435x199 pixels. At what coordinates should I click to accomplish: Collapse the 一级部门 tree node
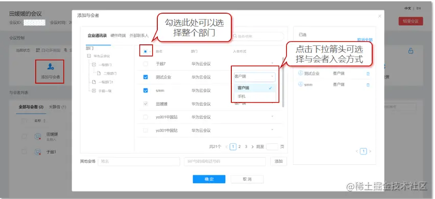point(94,65)
